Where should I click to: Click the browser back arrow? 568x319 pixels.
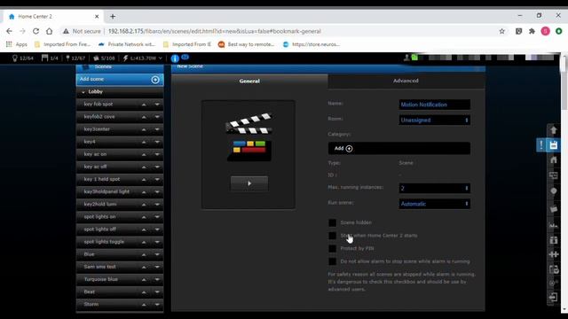coord(9,31)
